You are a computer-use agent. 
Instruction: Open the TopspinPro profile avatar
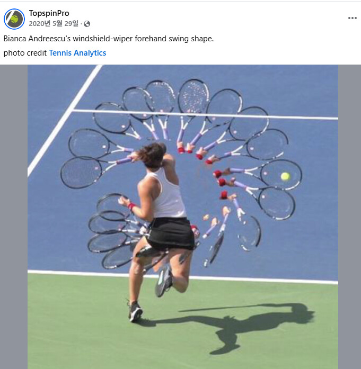coord(14,19)
